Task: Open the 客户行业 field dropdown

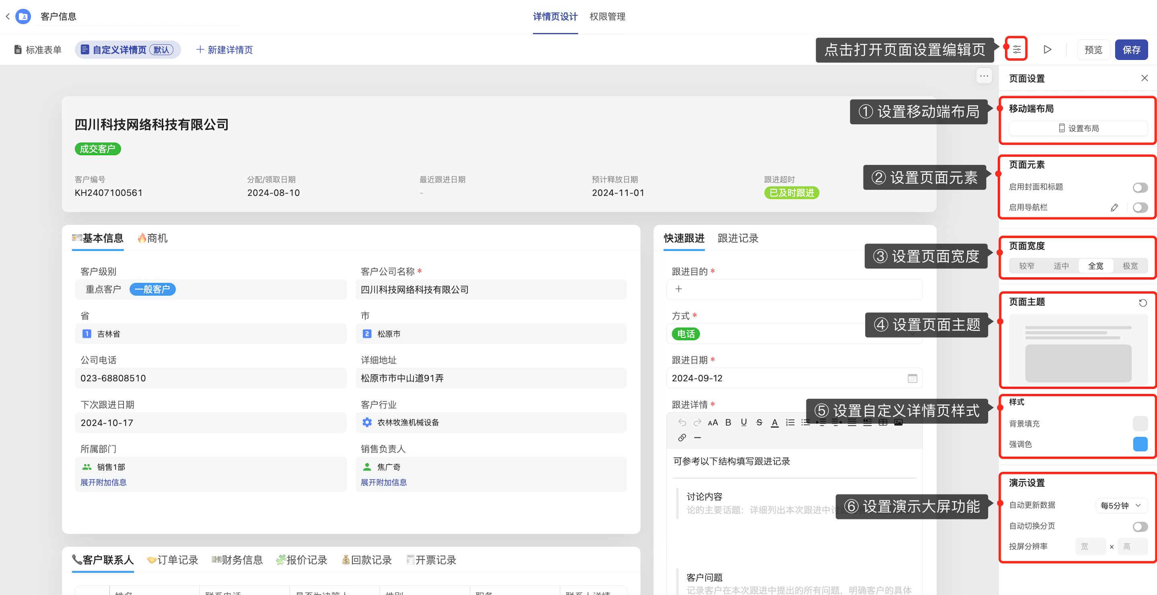Action: click(x=491, y=422)
